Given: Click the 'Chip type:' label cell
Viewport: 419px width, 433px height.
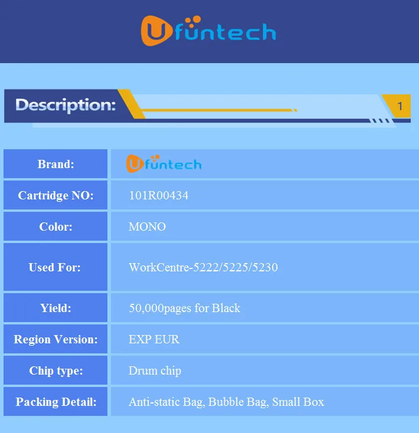Looking at the screenshot, I should (55, 370).
